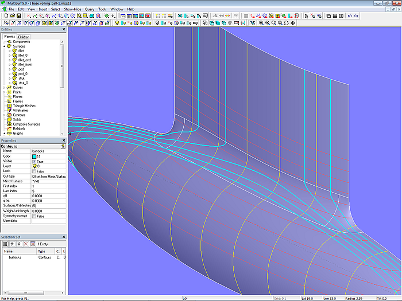Click the Redo arrow icon
Viewport: 402px width, 301px height.
[x=357, y=16]
